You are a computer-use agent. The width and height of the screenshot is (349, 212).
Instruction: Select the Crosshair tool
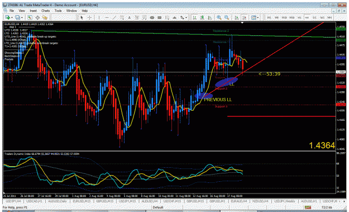(89, 17)
